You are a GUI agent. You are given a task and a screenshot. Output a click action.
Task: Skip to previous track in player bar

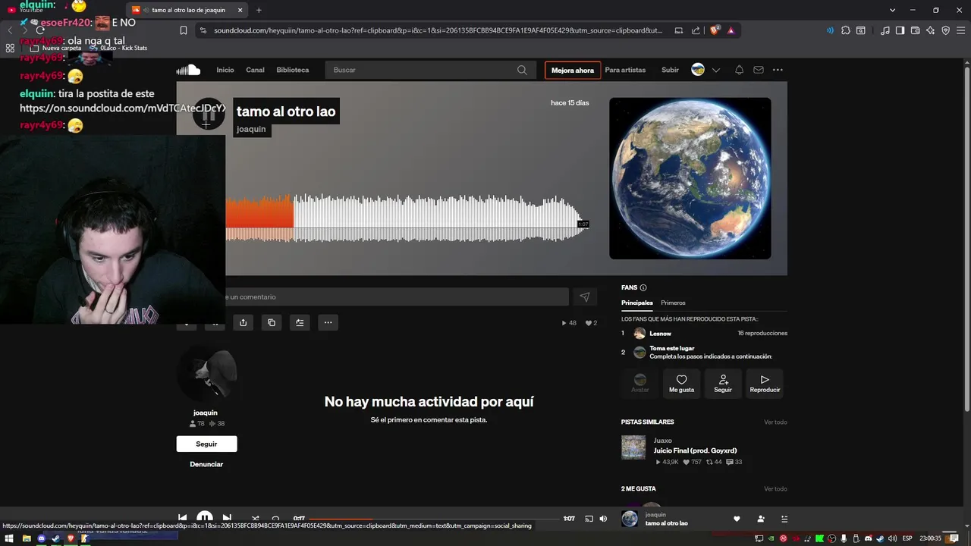[x=182, y=519]
